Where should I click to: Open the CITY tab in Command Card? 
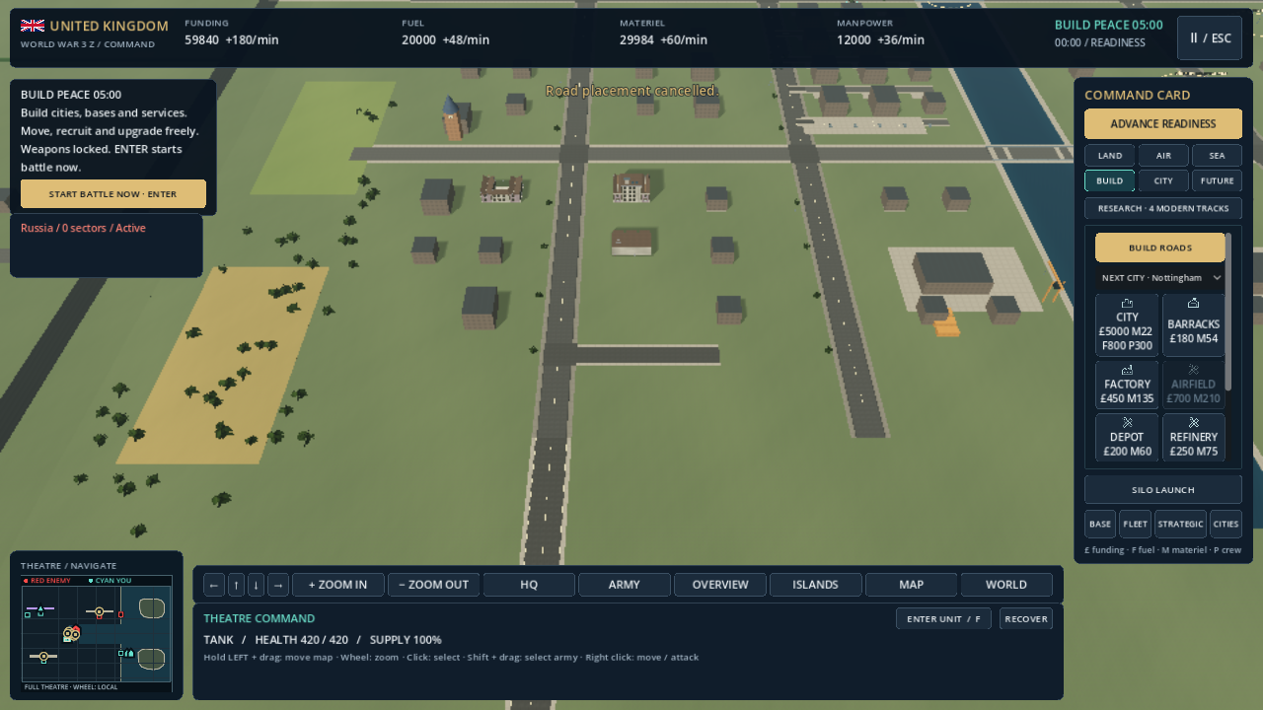pyautogui.click(x=1163, y=180)
